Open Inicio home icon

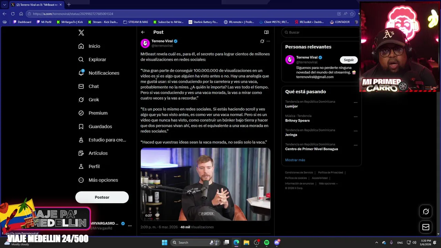tap(81, 46)
